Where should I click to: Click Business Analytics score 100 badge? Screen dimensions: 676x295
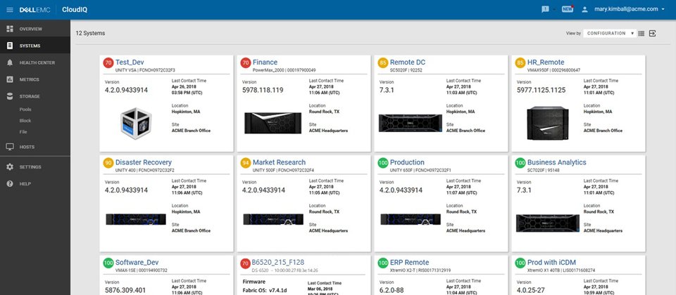(x=520, y=163)
